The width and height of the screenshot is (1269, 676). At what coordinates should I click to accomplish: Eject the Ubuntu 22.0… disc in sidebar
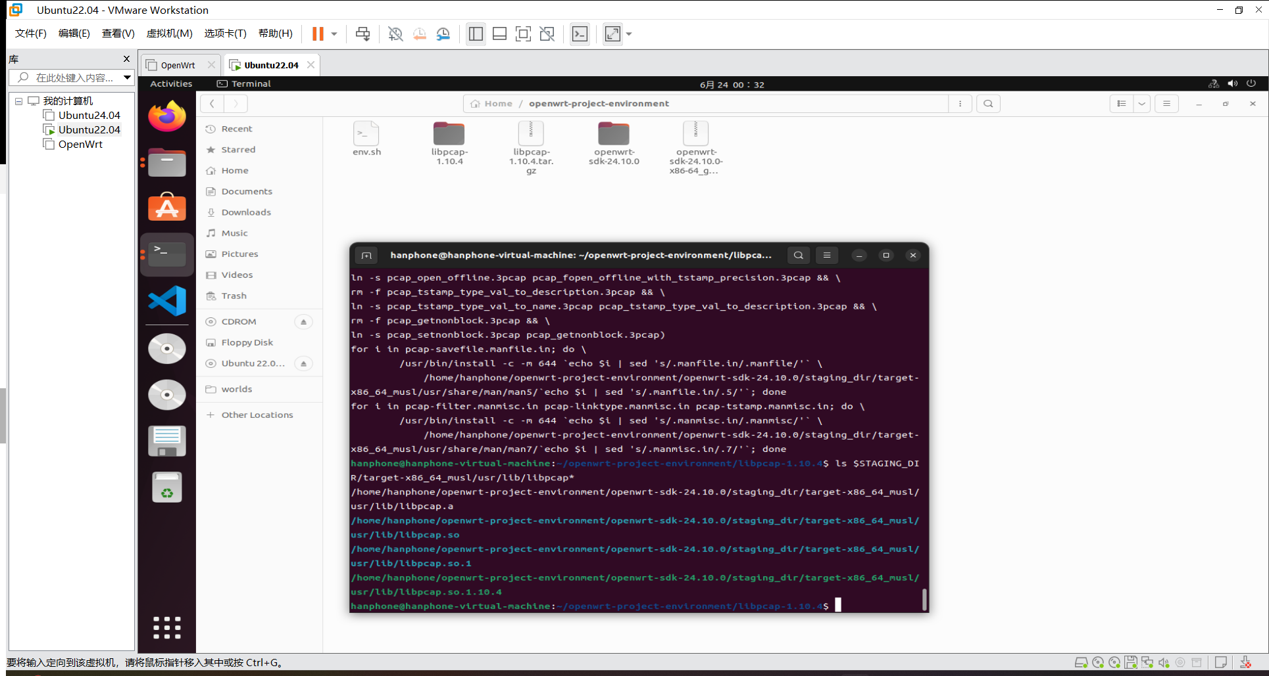click(303, 363)
